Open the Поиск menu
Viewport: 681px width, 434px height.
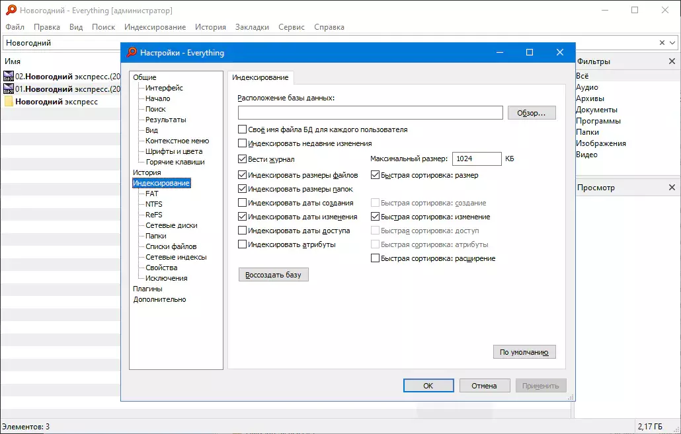pos(103,27)
